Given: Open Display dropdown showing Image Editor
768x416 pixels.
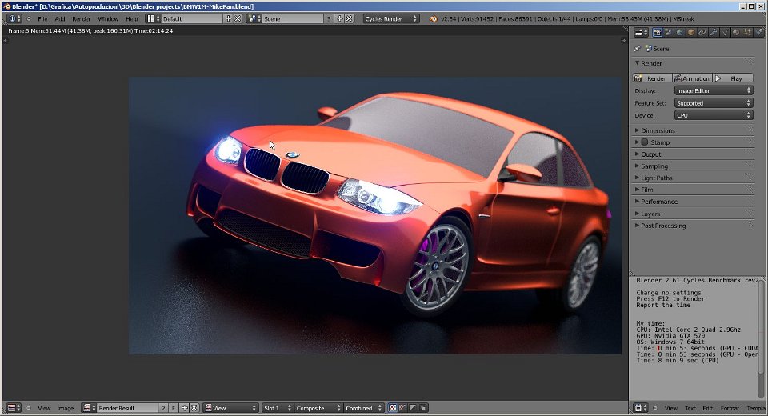Looking at the screenshot, I should coord(714,90).
